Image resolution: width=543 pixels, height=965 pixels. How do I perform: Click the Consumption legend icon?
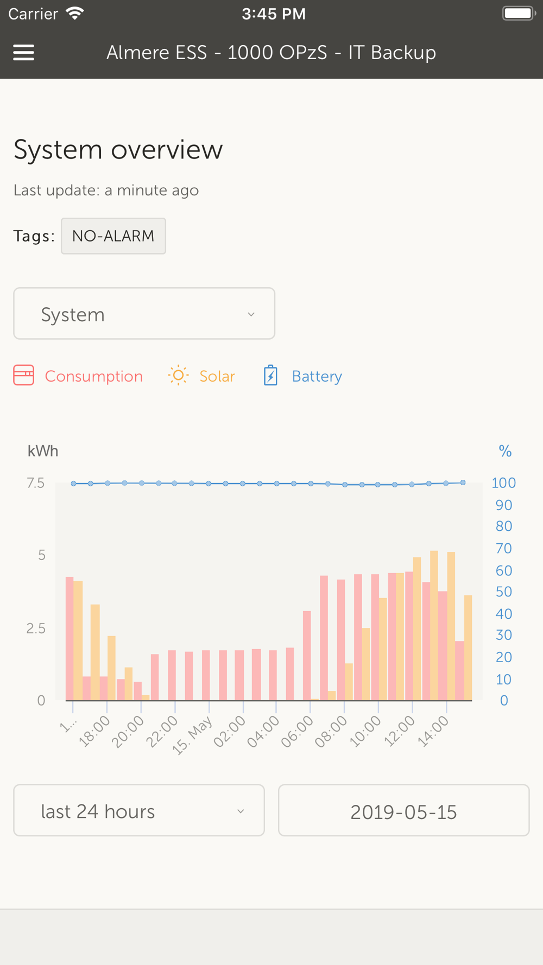(24, 376)
